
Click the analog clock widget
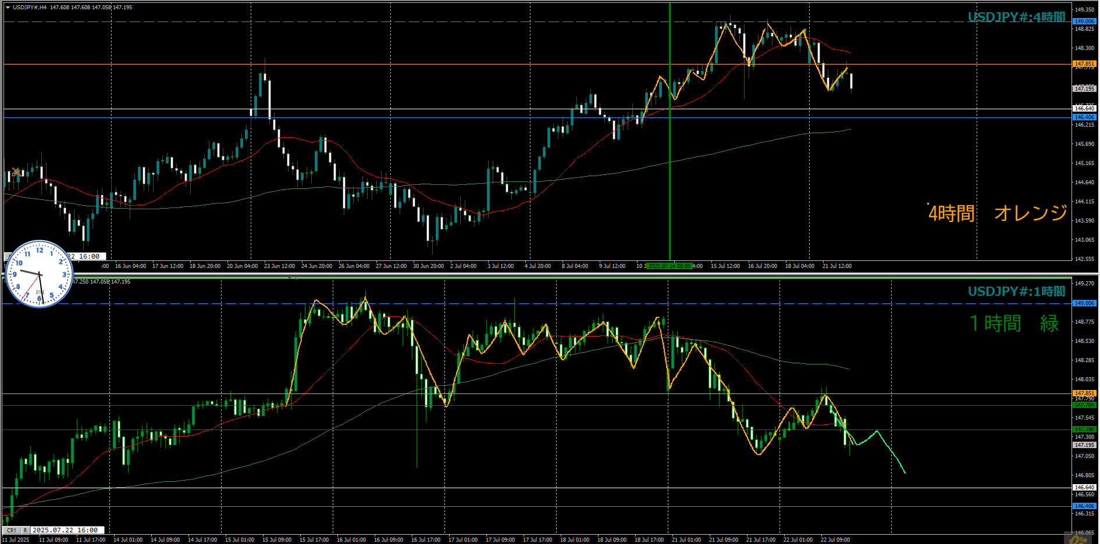pos(39,274)
